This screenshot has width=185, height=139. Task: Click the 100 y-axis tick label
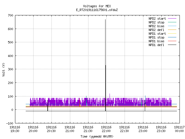click(10, 96)
